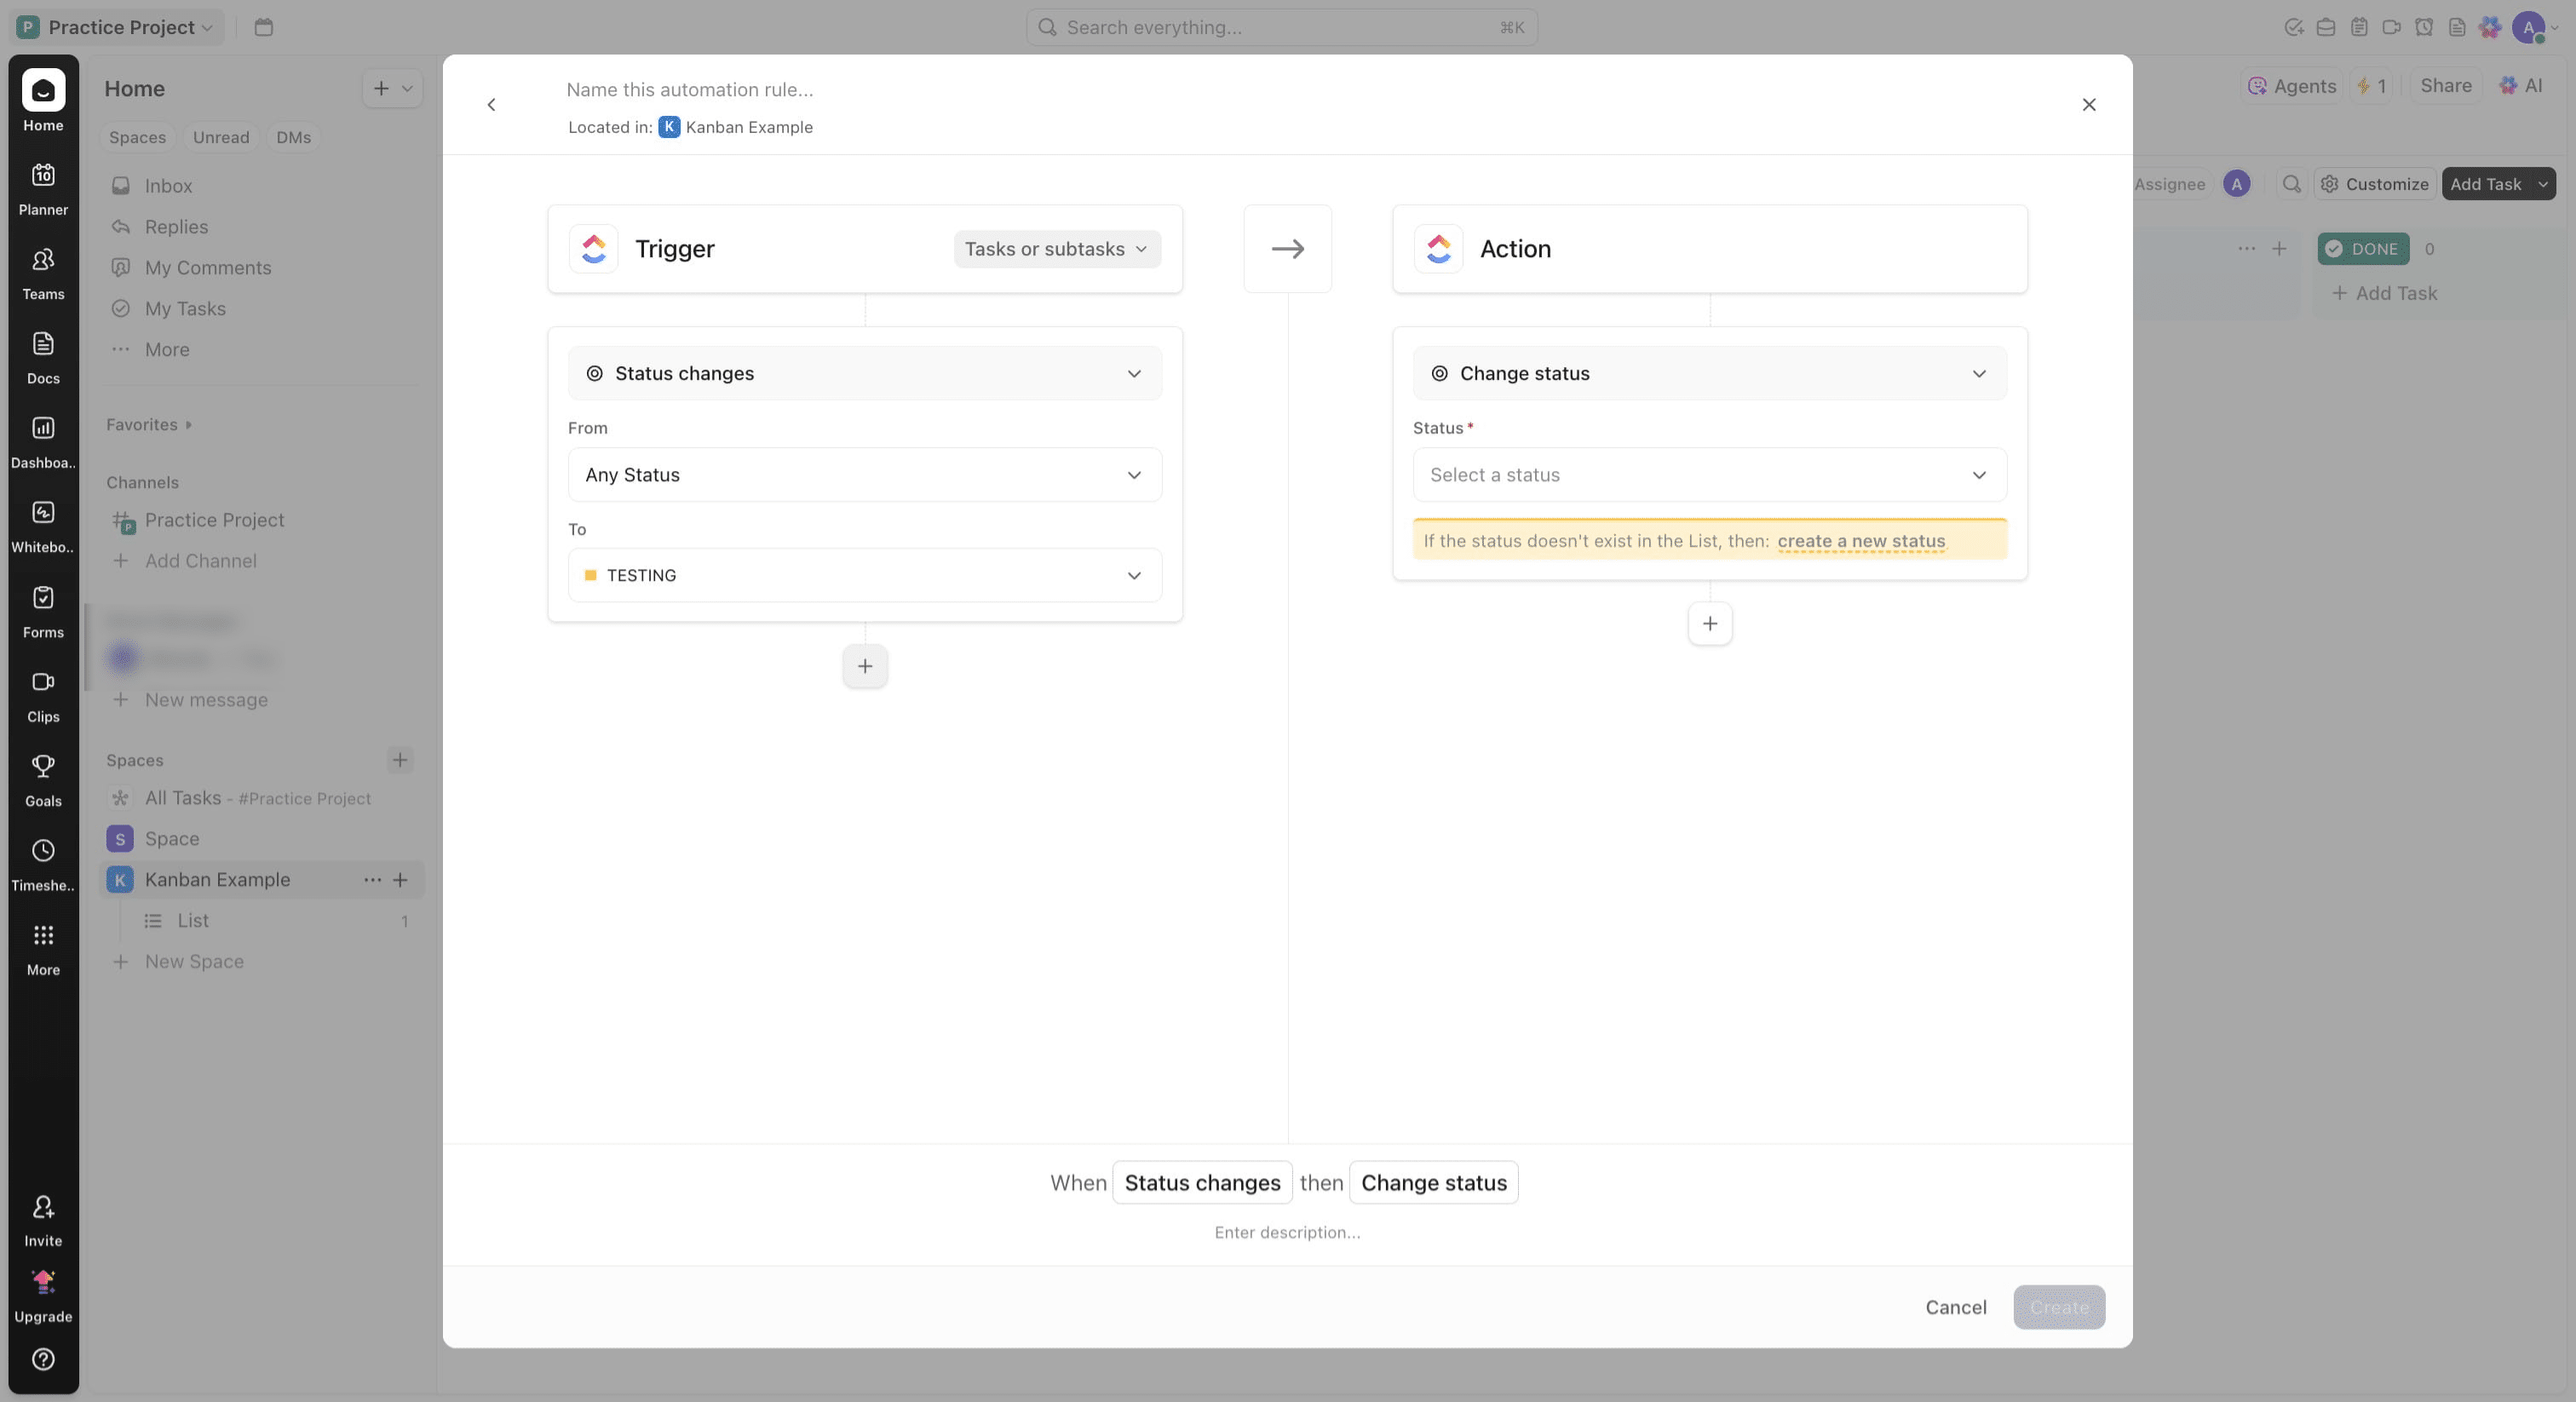Open Replies in the Home panel
This screenshot has height=1402, width=2576.
[262, 227]
